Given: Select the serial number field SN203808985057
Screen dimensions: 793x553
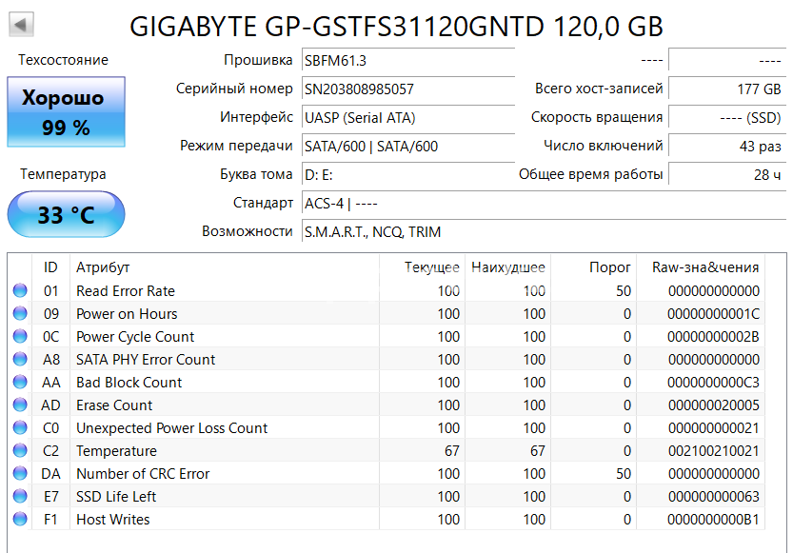Looking at the screenshot, I should 407,88.
